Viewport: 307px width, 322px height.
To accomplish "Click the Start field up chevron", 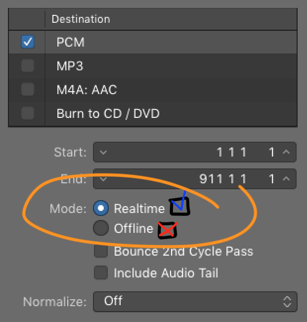I will [x=287, y=153].
